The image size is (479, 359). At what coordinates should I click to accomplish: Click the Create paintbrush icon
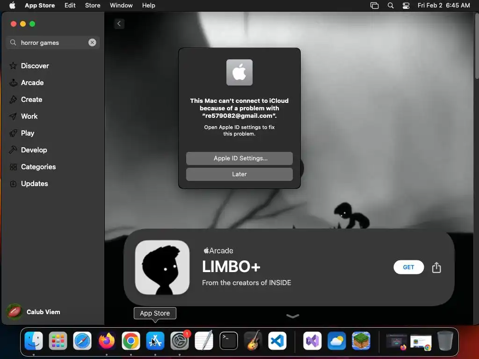(x=13, y=100)
